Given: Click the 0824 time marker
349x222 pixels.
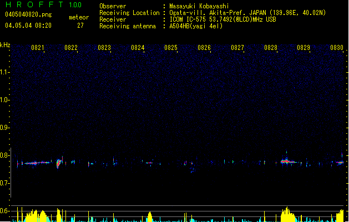Looking at the screenshot, I should 138,48.
